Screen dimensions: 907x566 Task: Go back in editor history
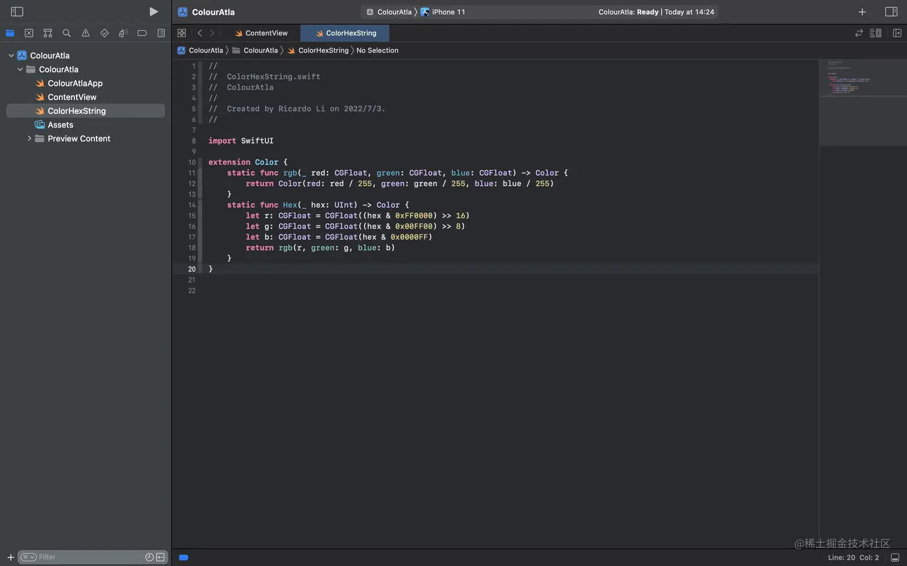200,34
